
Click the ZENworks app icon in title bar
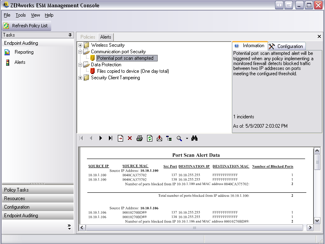click(x=6, y=4)
